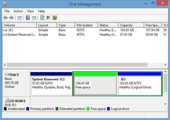Image resolution: width=170 pixels, height=120 pixels.
Task: Open the Action menu
Action: 18,11
